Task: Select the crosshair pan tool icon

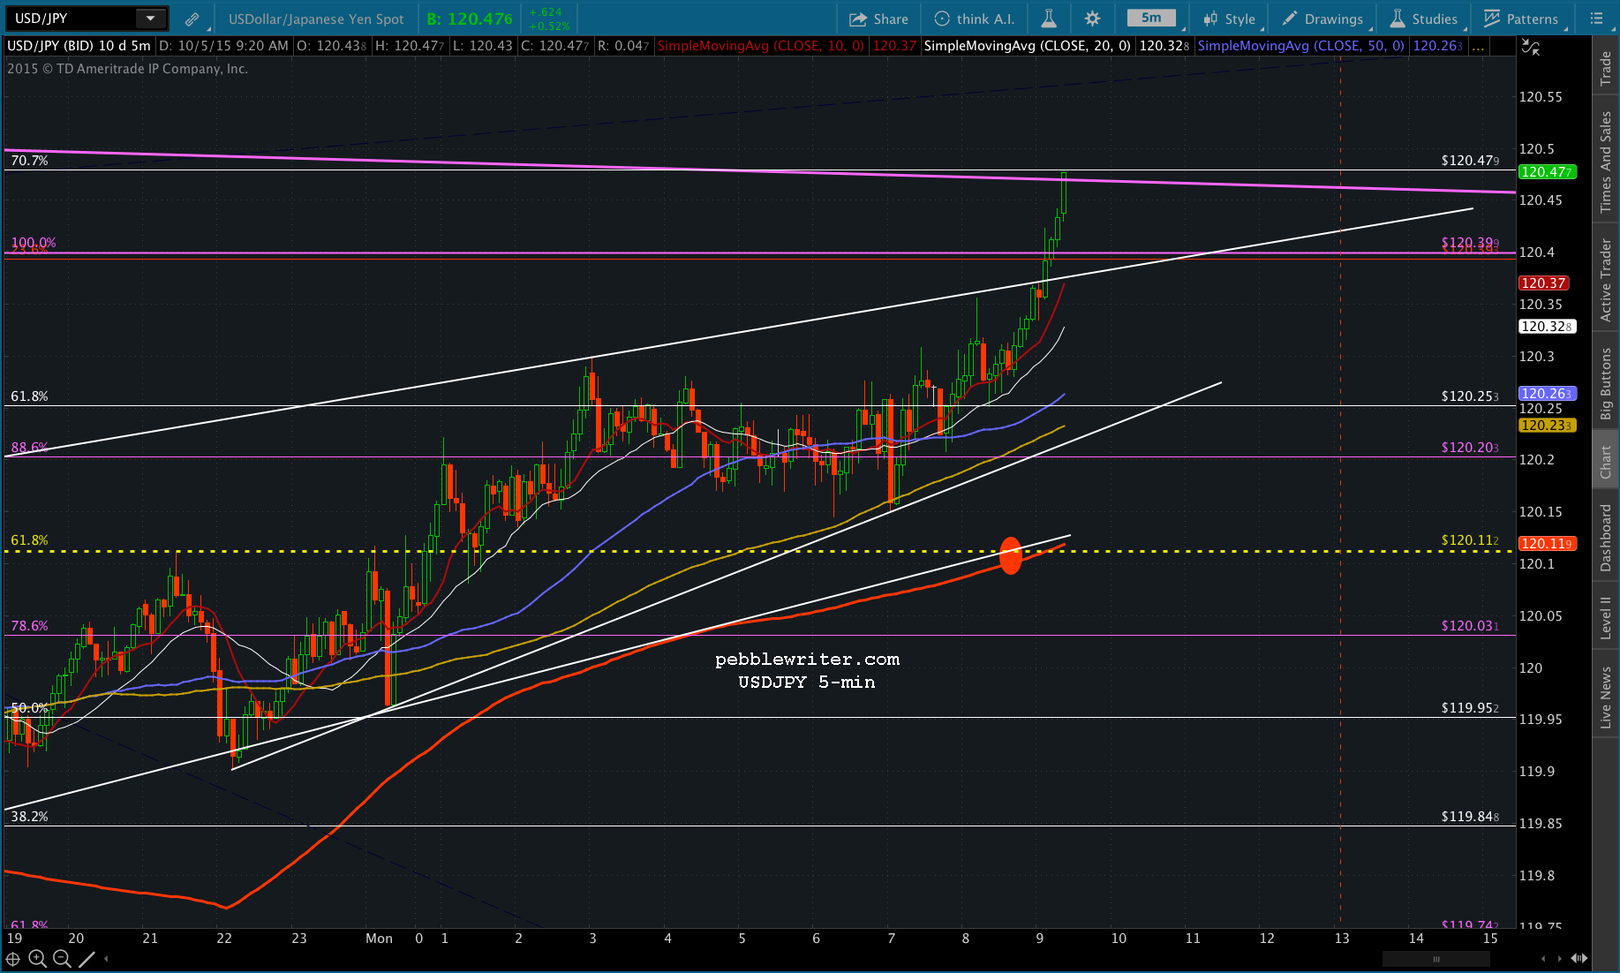Action: (x=13, y=959)
